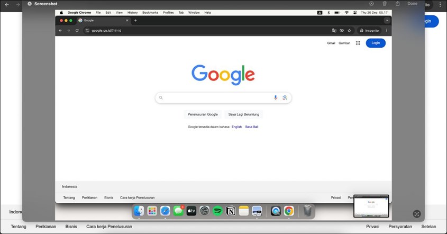Select the Google tab in the previewed Chrome window

(104, 21)
